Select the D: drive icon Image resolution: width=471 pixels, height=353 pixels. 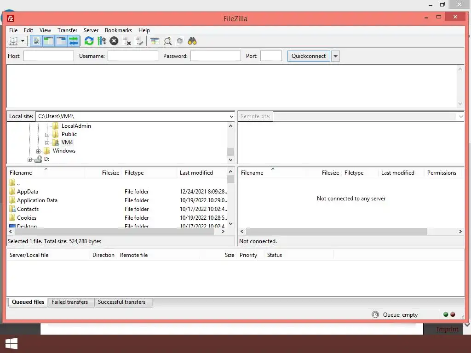pos(38,159)
